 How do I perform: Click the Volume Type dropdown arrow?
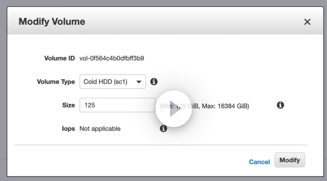point(139,82)
